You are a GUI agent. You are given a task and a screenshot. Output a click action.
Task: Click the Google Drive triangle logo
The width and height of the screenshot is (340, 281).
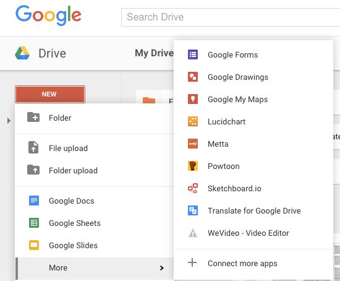click(x=22, y=53)
